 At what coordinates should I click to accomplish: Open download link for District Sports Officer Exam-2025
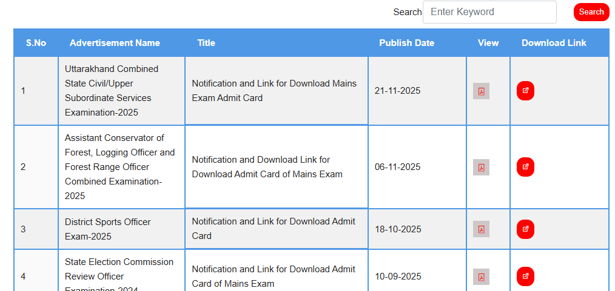pos(525,229)
